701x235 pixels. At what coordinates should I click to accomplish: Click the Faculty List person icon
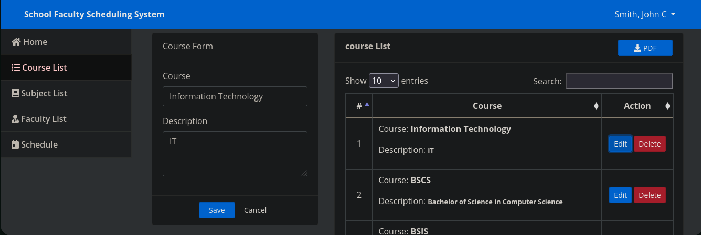click(x=15, y=119)
